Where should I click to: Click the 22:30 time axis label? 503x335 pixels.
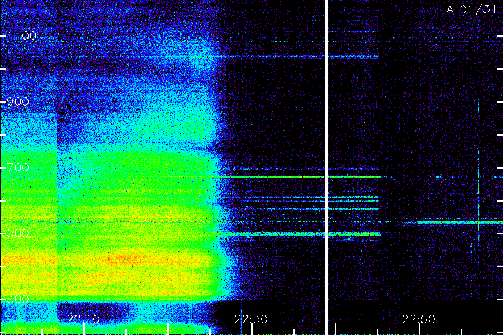251,319
